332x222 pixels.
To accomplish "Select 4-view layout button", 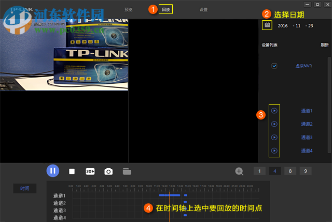I will click(275, 171).
